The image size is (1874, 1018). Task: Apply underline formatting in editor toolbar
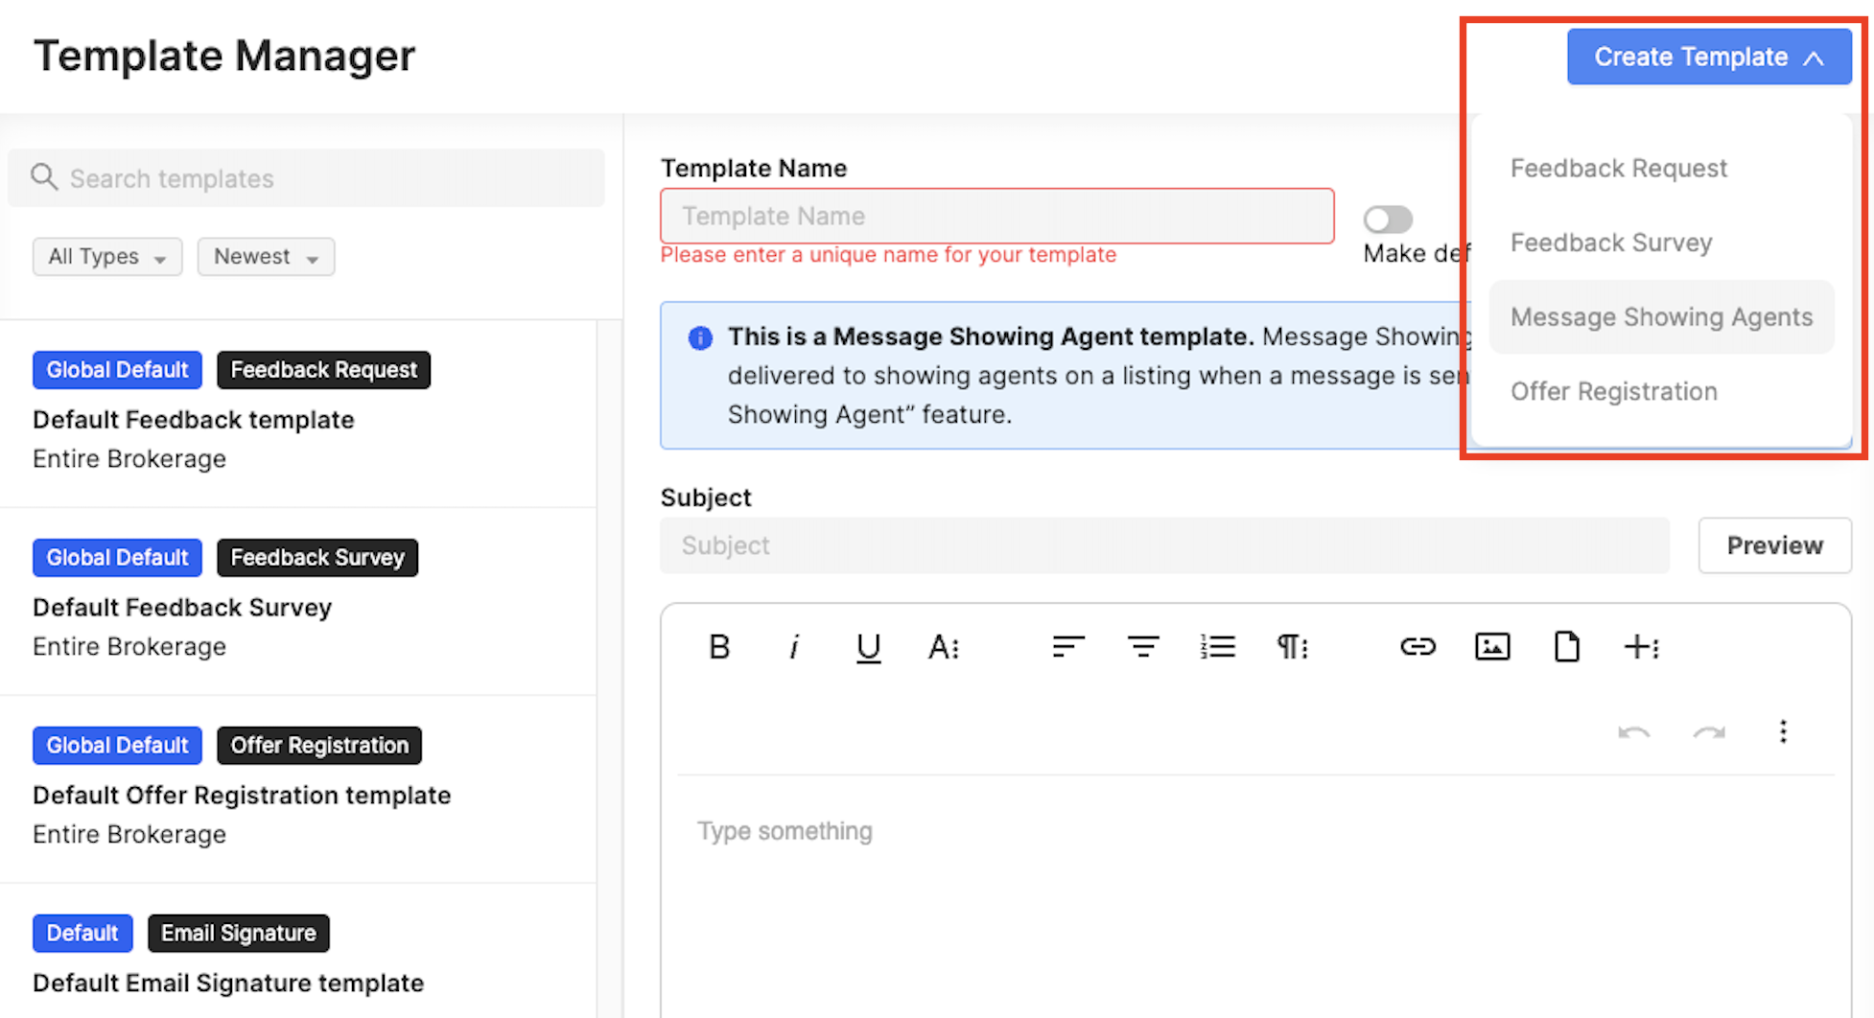[x=868, y=648]
